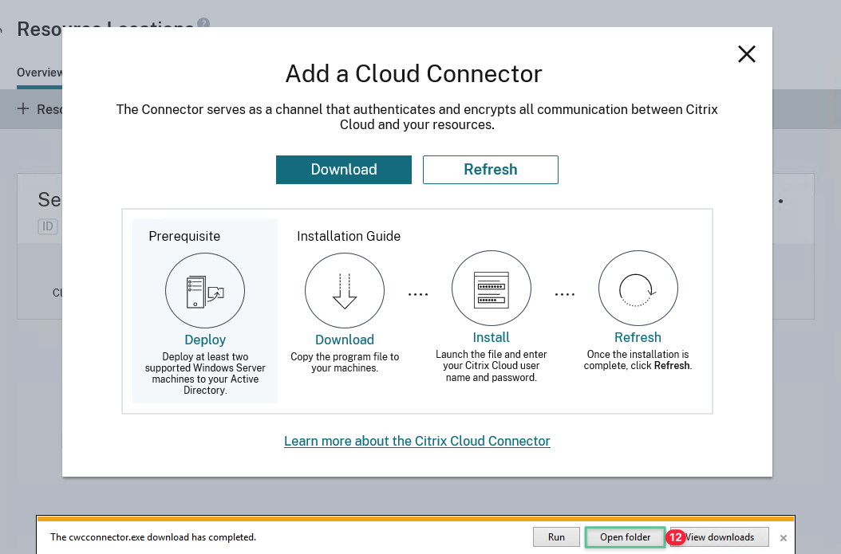The image size is (841, 554).
Task: Click Copy the program file description
Action: [345, 362]
